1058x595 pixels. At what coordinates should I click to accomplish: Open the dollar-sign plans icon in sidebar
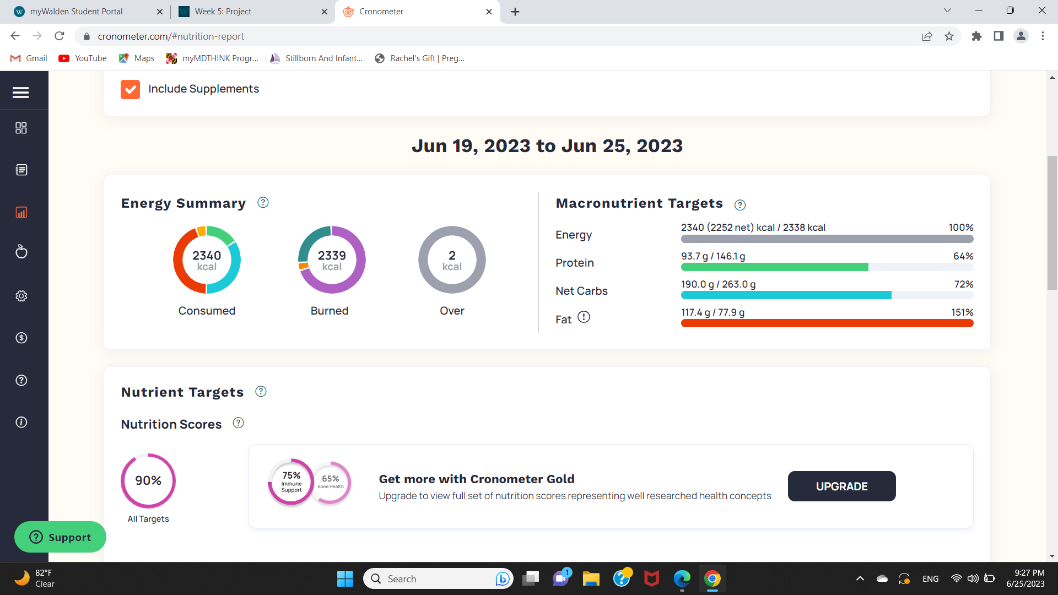pyautogui.click(x=21, y=338)
